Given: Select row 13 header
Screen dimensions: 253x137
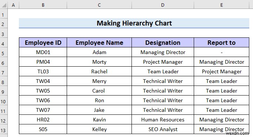Looking at the screenshot, I should pos(4,129).
